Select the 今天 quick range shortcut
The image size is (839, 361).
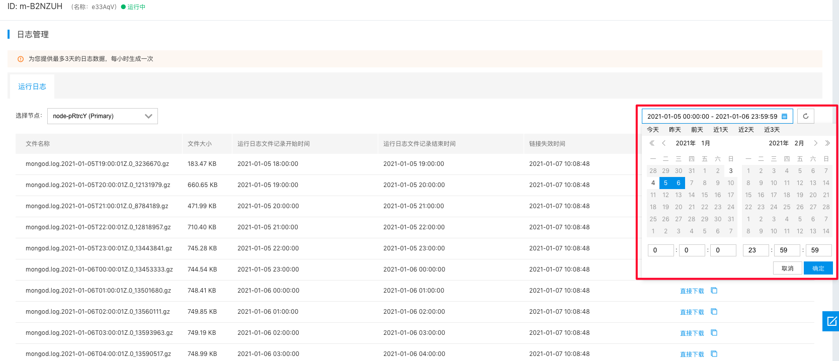click(653, 130)
